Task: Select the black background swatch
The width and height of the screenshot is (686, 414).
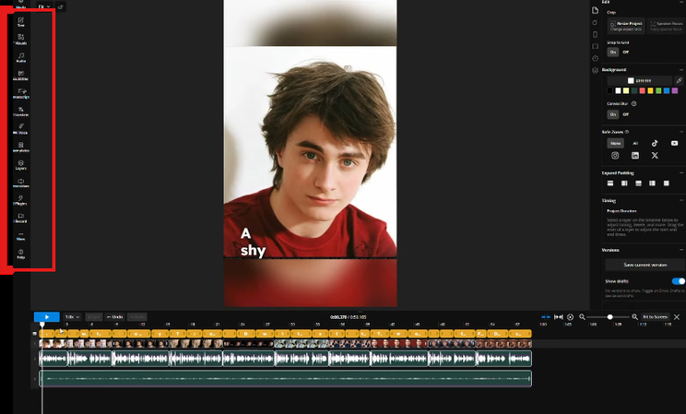Action: tap(609, 91)
